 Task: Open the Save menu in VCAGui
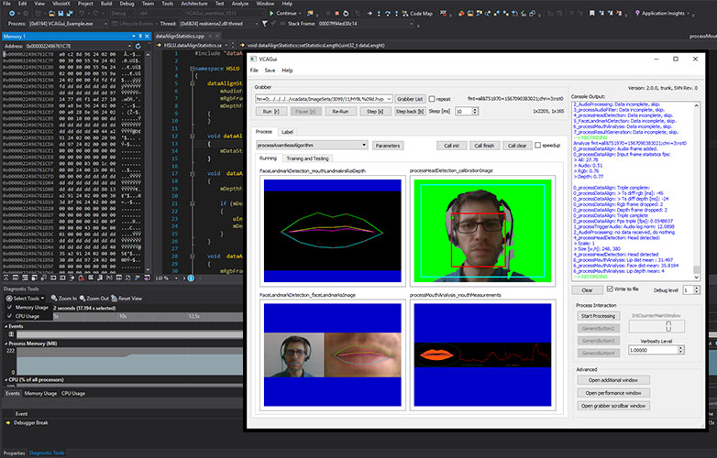coord(270,70)
